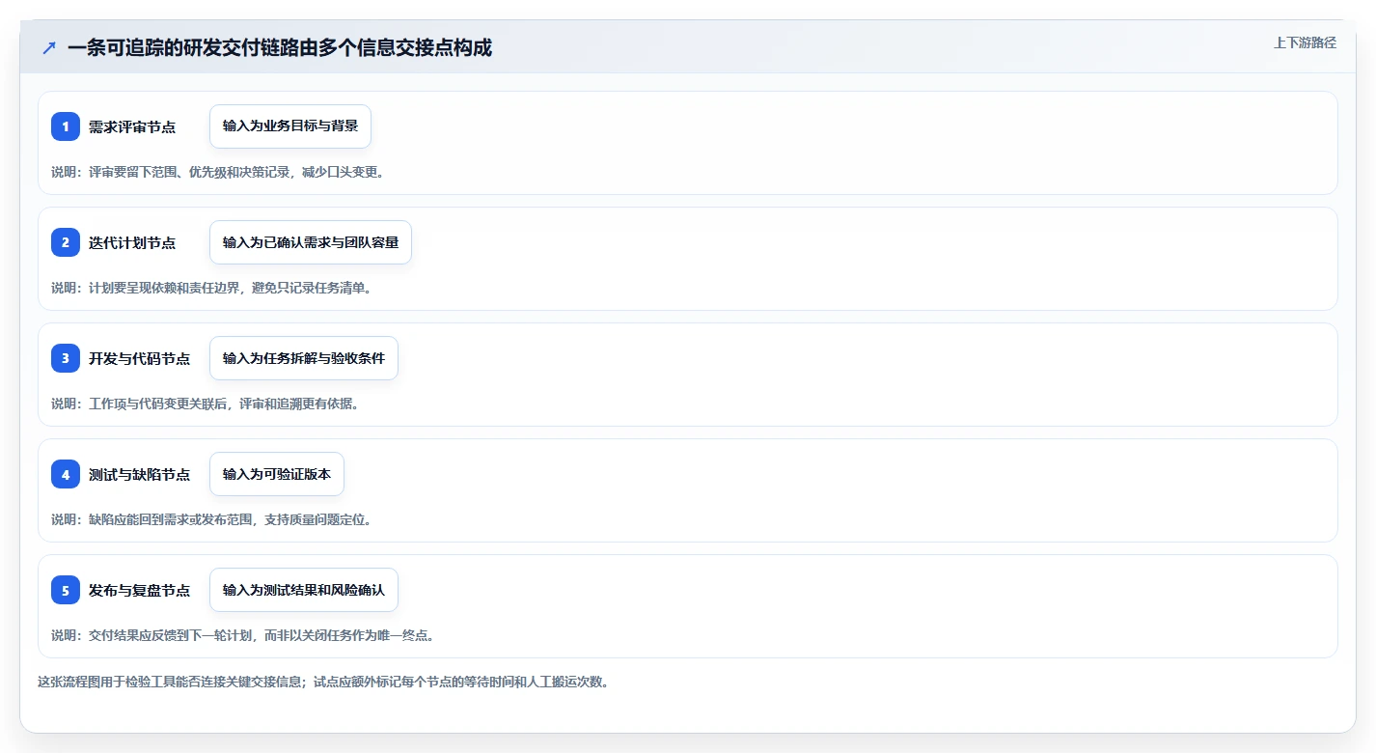Click the number 1 step badge
The width and height of the screenshot is (1376, 753).
[x=66, y=126]
